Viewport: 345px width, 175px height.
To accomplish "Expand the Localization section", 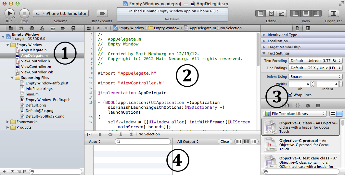I will click(x=264, y=41).
